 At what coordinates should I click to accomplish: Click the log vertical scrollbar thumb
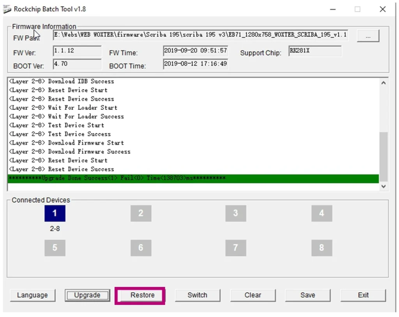pyautogui.click(x=383, y=156)
